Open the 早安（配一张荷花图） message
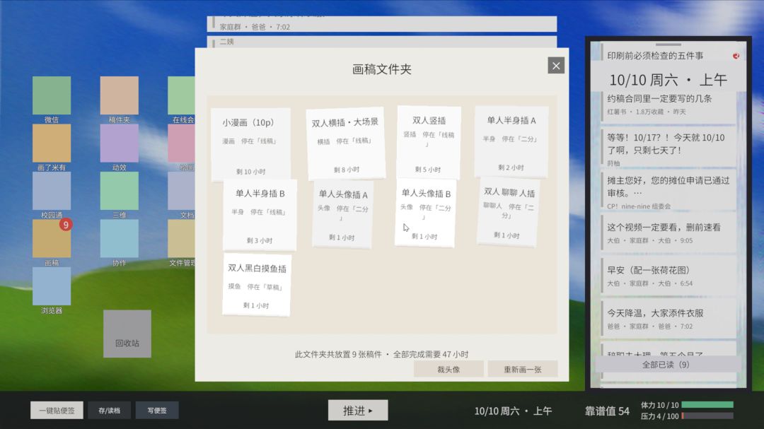This screenshot has height=429, width=764. tap(668, 276)
